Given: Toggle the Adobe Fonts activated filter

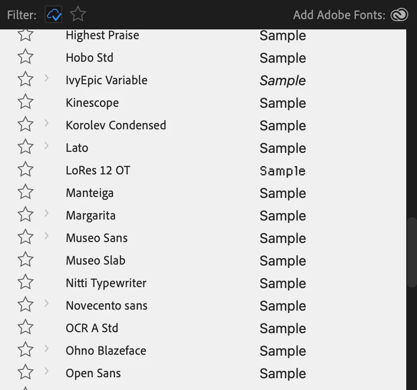Looking at the screenshot, I should point(54,15).
